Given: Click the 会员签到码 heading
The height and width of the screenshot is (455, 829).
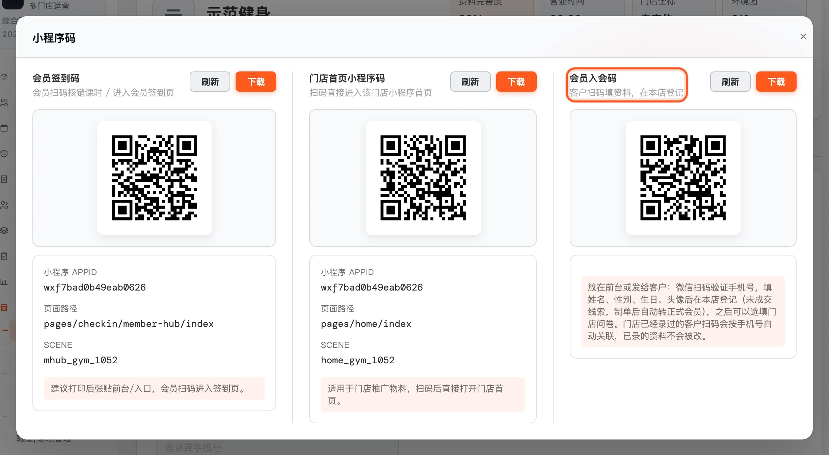Looking at the screenshot, I should coord(56,78).
